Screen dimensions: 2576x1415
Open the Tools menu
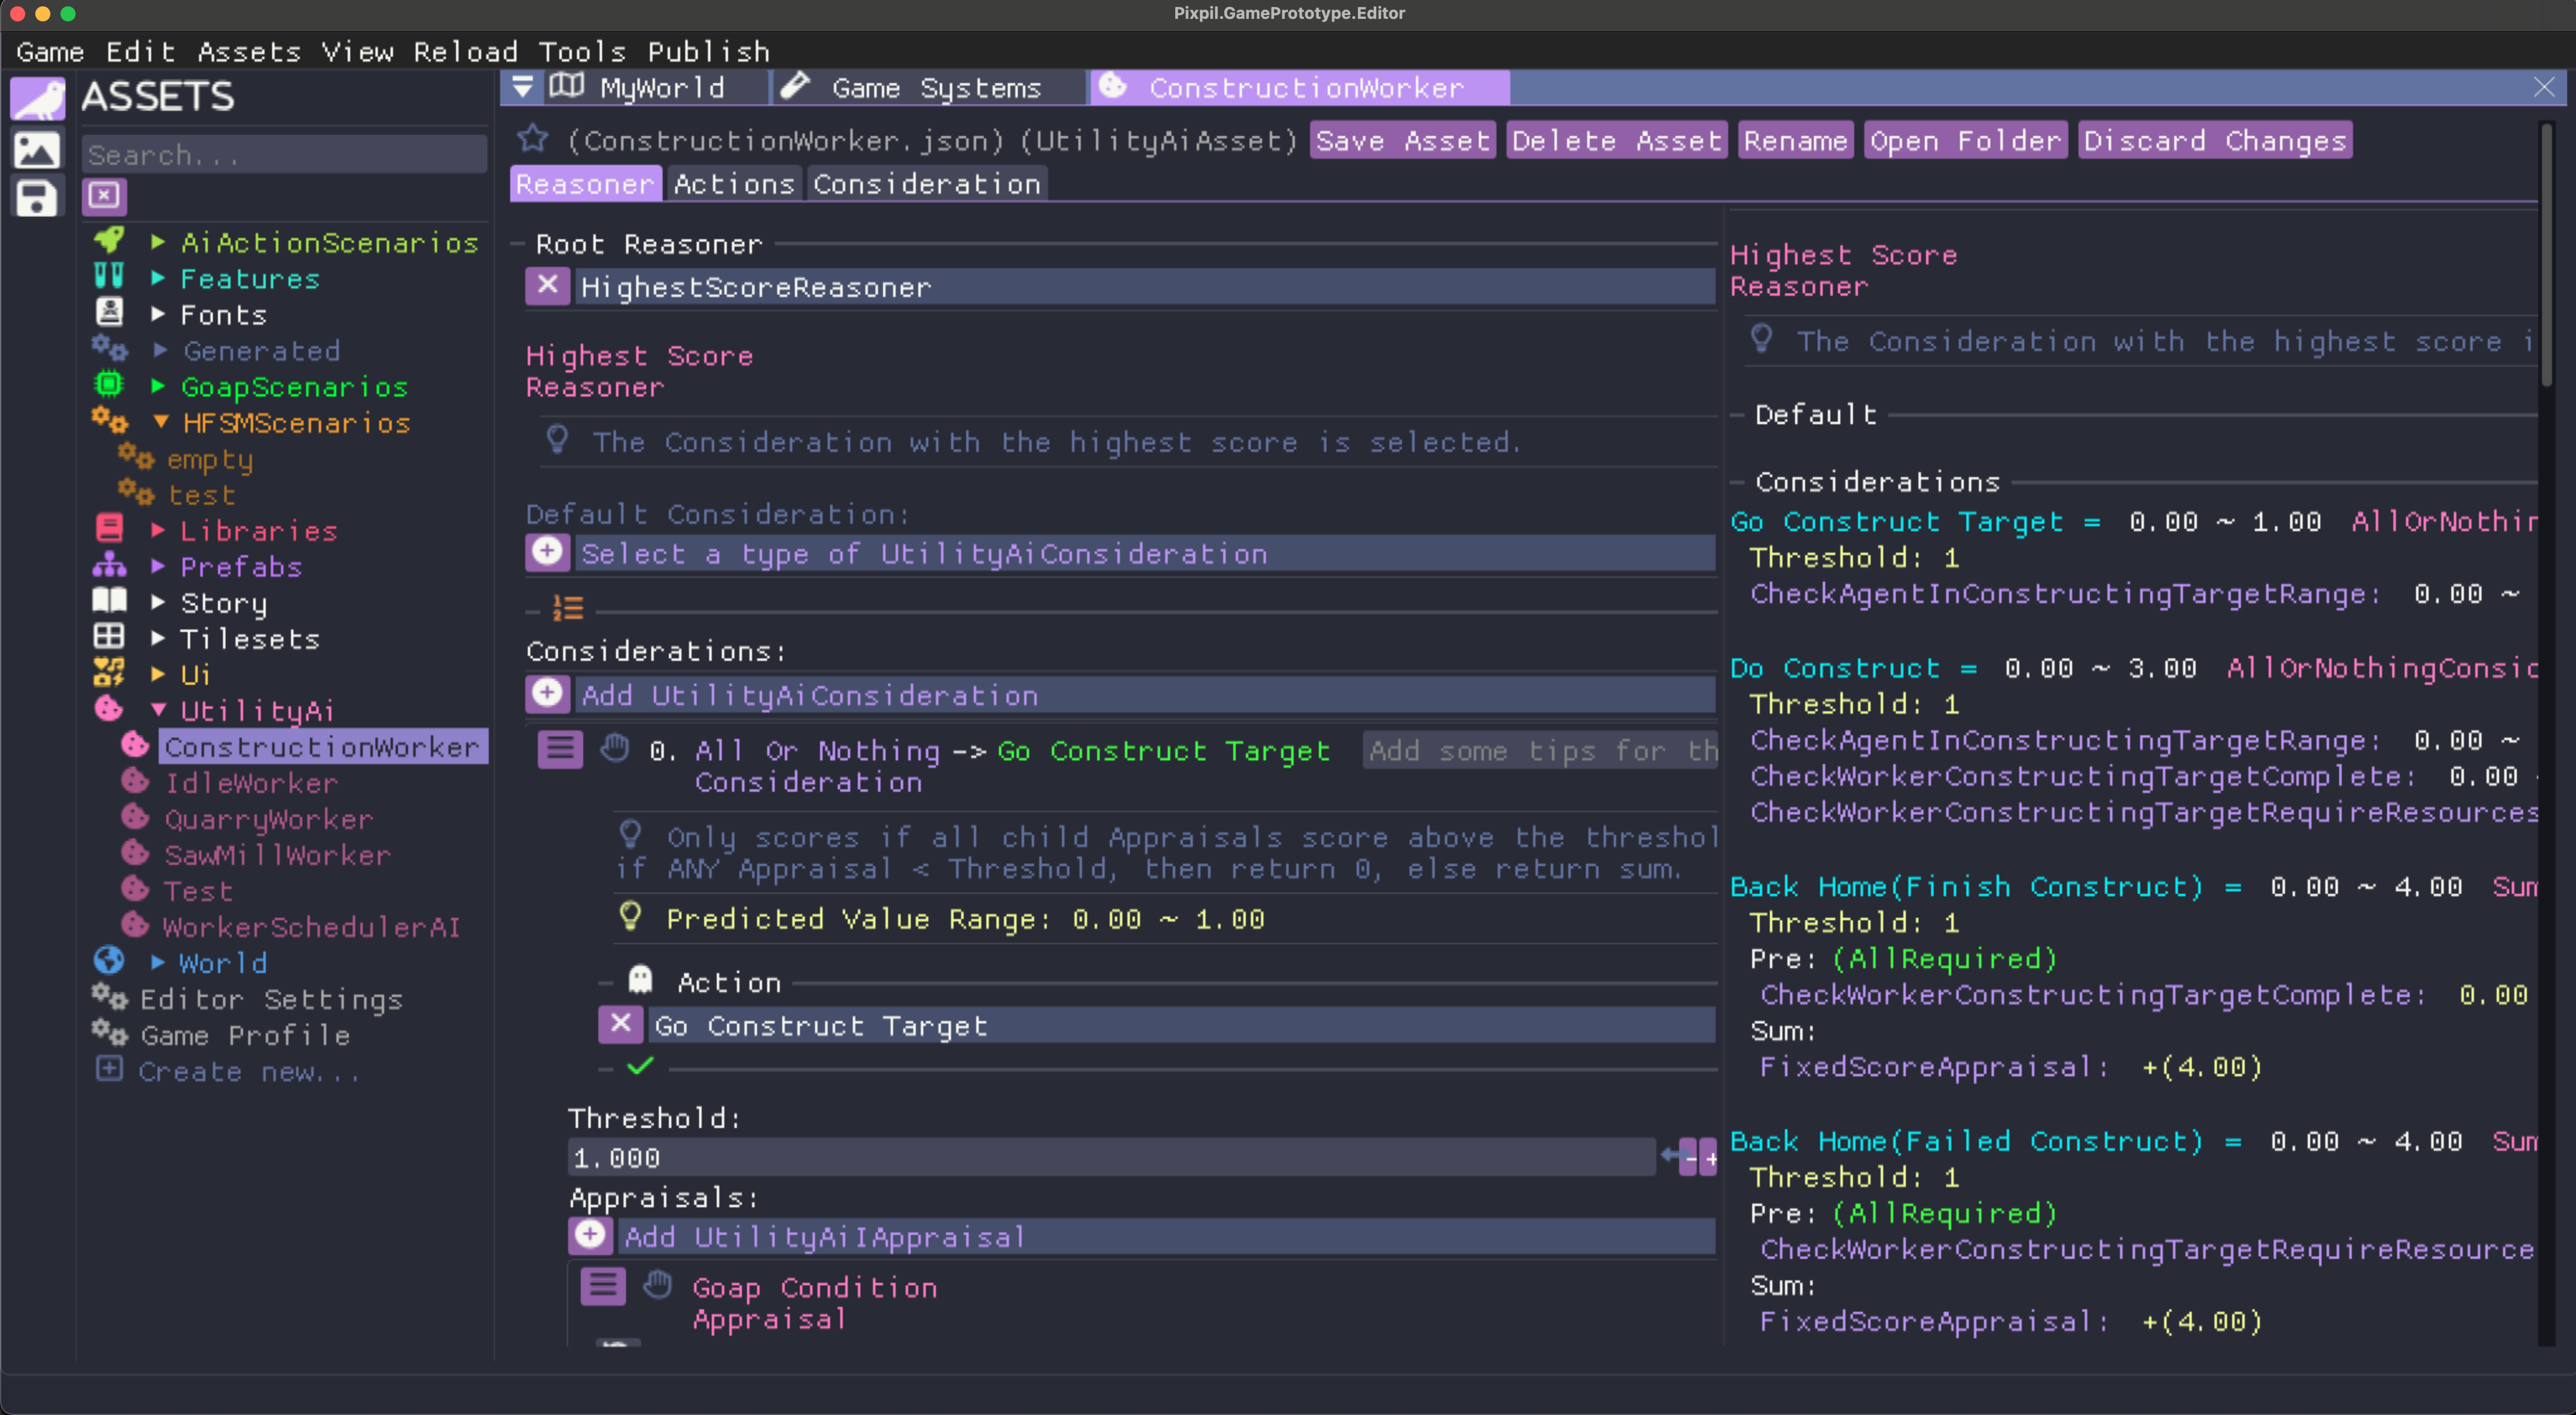pos(581,51)
